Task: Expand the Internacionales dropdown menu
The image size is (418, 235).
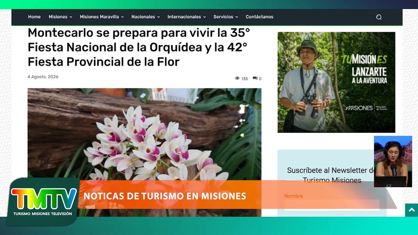Action: (x=186, y=17)
